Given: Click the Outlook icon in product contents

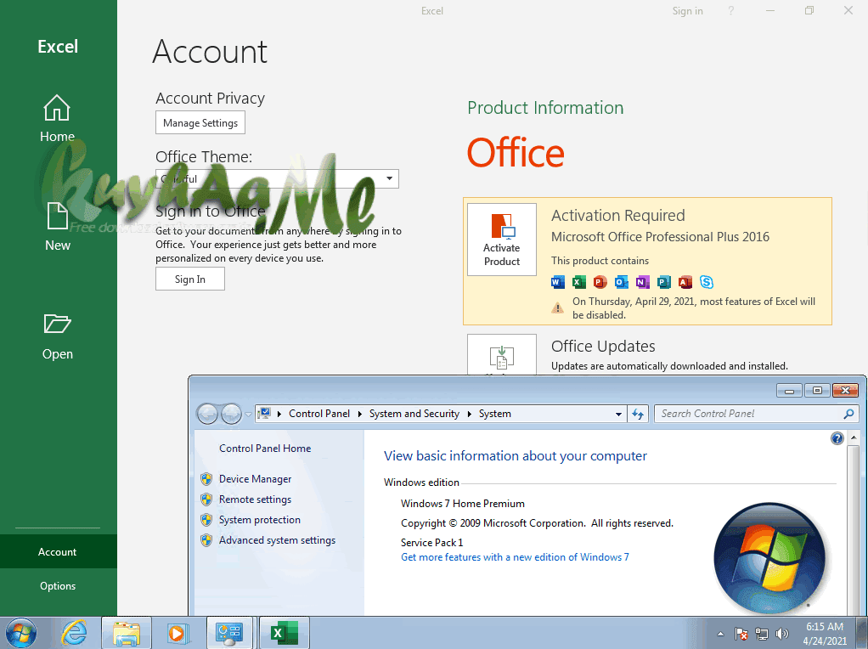Looking at the screenshot, I should point(621,282).
